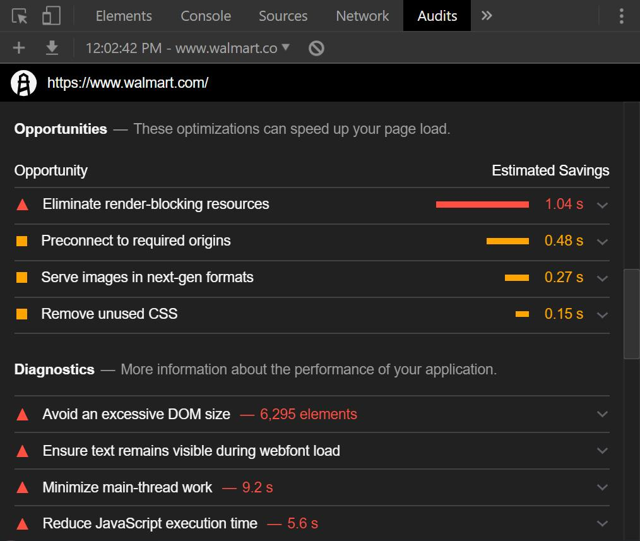The image size is (640, 541).
Task: Click the Reduce JavaScript execution time title
Action: 150,524
